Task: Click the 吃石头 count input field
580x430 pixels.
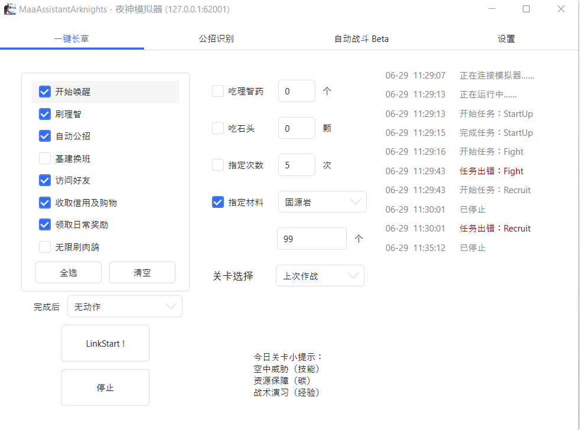Action: pos(296,128)
